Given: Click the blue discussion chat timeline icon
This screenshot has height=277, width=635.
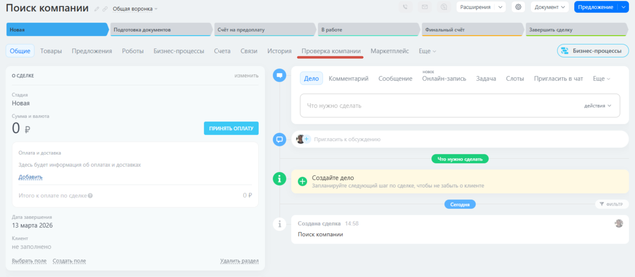Looking at the screenshot, I should coord(279,139).
